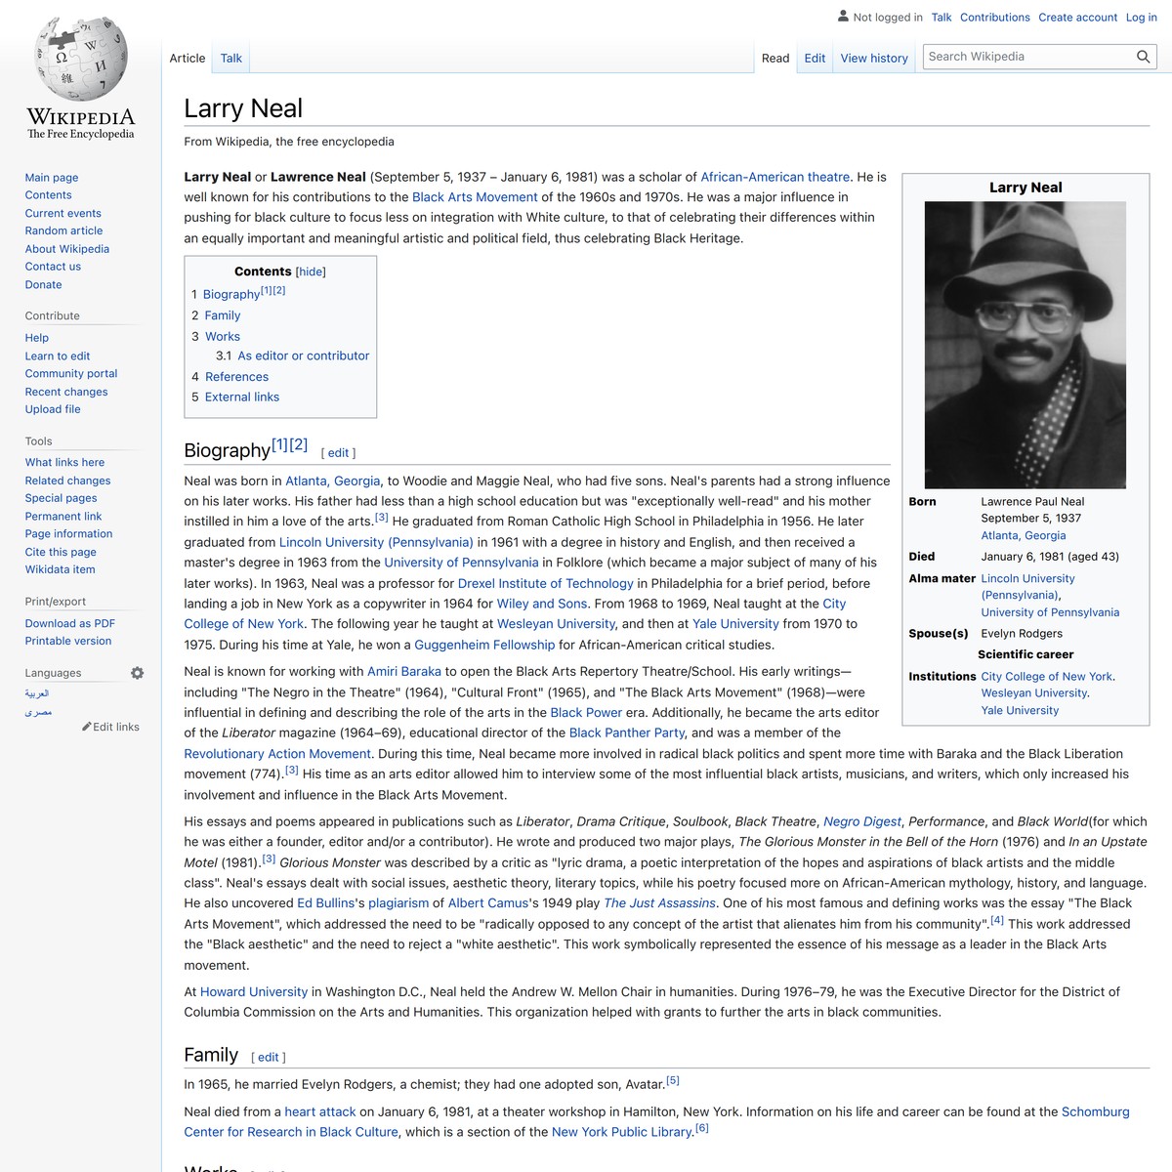
Task: Click the Log in link
Action: (x=1141, y=17)
